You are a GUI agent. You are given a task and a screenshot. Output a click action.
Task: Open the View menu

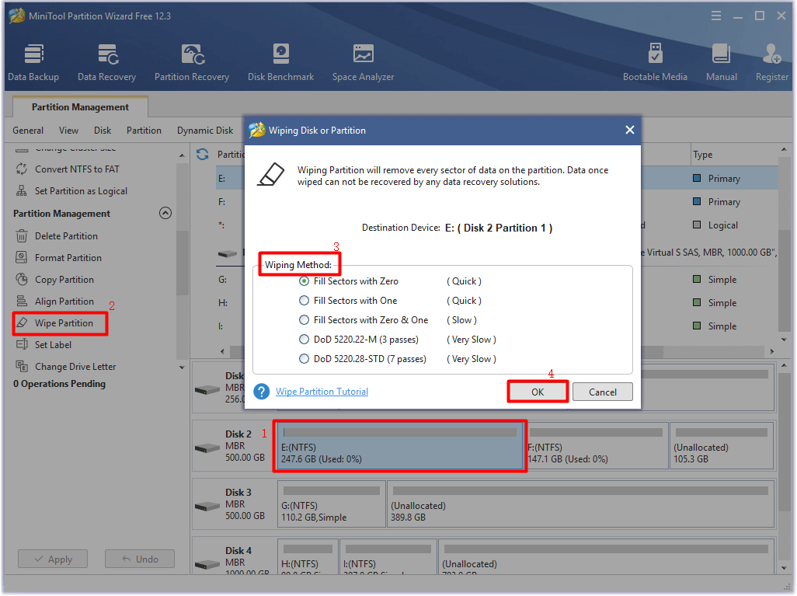[68, 131]
